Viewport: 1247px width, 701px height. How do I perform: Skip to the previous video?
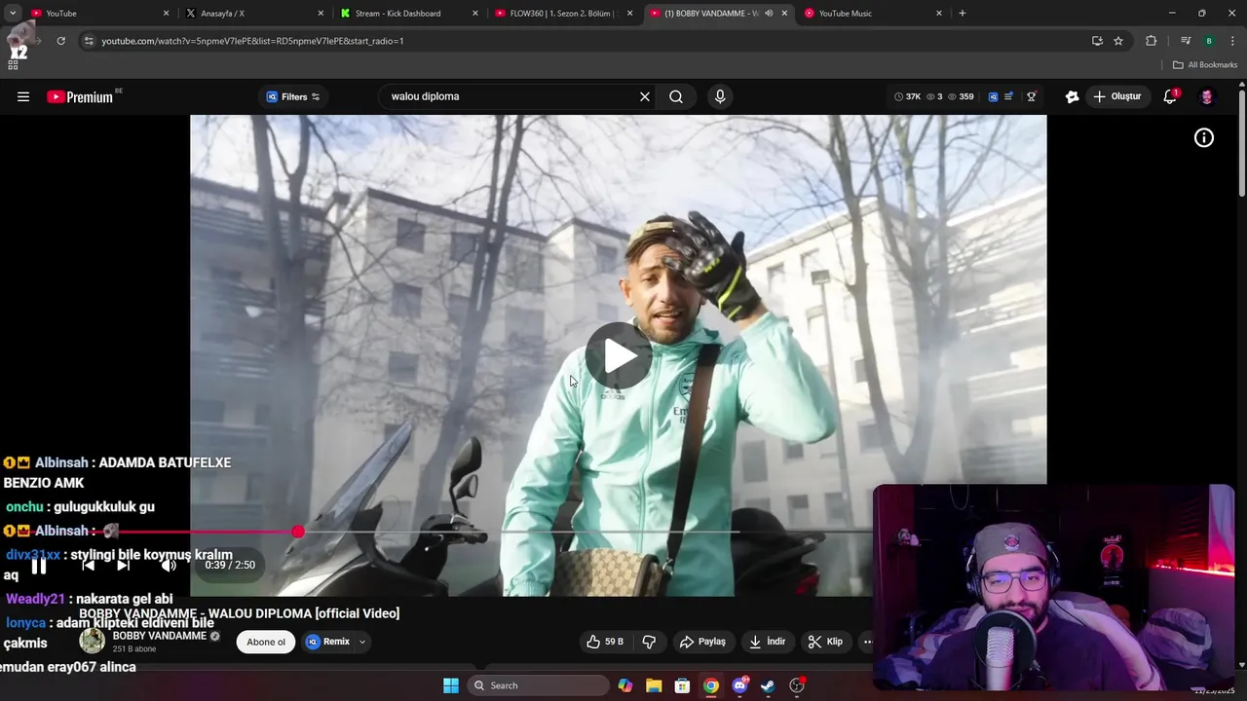coord(88,566)
